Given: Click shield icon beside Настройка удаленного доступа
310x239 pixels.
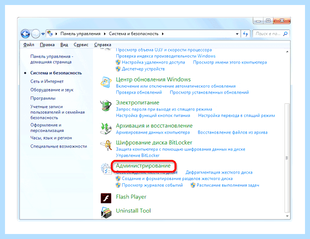Looking at the screenshot, I should (118, 62).
